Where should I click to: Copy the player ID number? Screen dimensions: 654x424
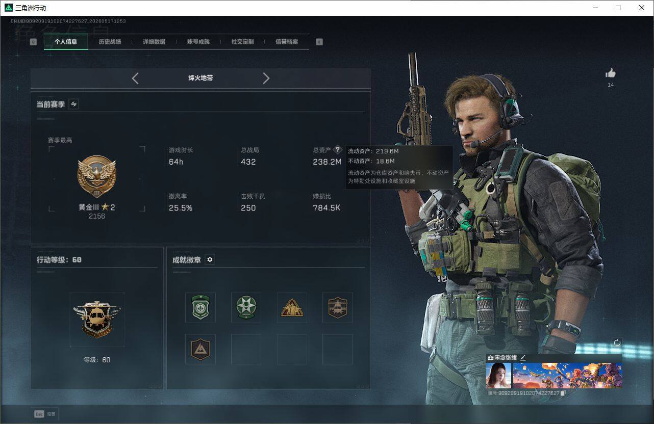(563, 393)
